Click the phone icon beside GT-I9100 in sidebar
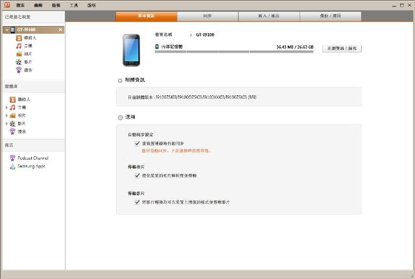 click(13, 30)
